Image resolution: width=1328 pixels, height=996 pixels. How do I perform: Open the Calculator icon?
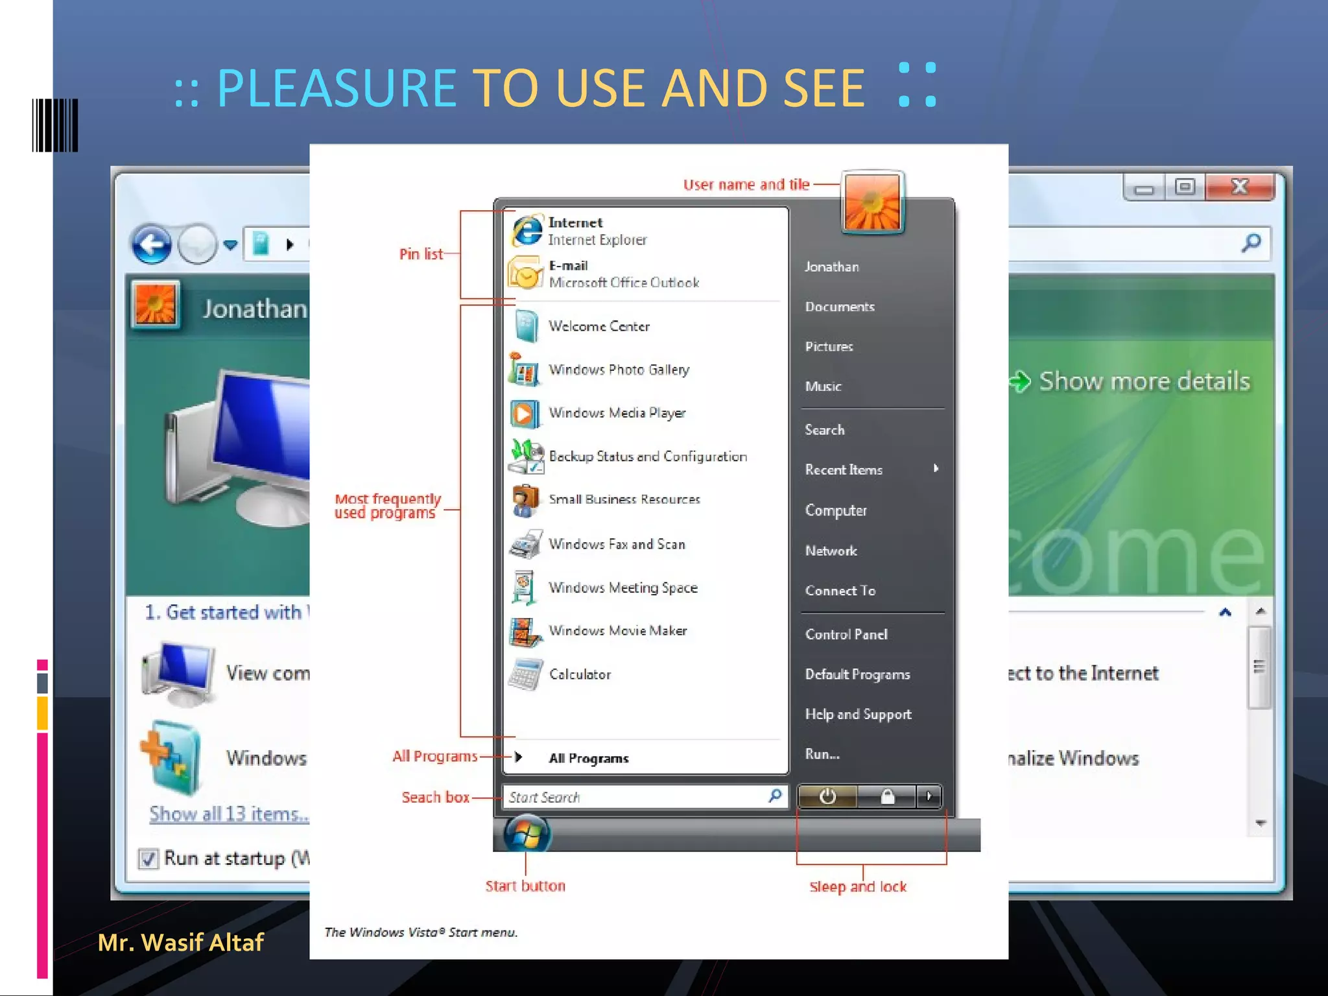tap(525, 674)
